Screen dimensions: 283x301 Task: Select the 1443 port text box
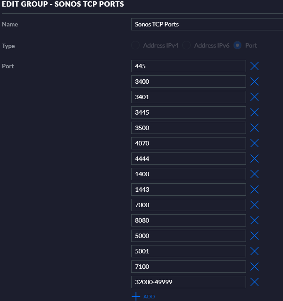pos(188,190)
